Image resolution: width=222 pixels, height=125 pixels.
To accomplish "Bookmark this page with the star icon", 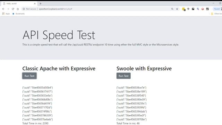I will pos(177,9).
